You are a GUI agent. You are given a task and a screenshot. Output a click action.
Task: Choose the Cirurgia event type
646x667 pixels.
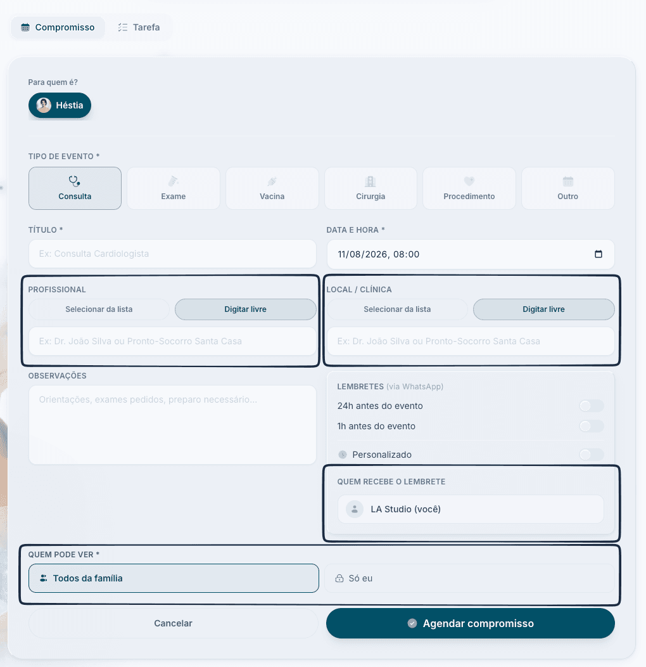[x=370, y=188]
